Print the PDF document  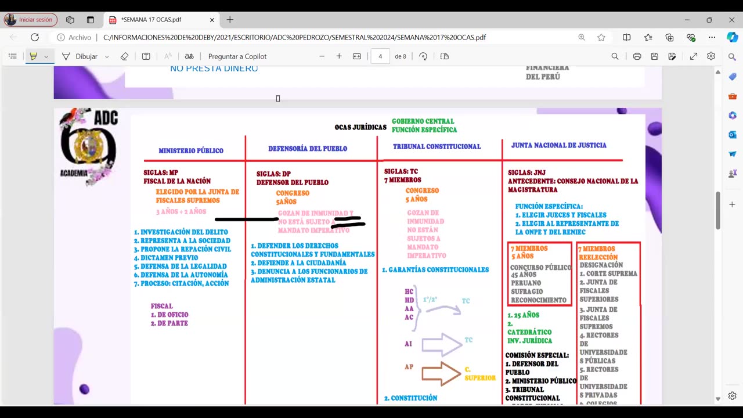coord(637,56)
